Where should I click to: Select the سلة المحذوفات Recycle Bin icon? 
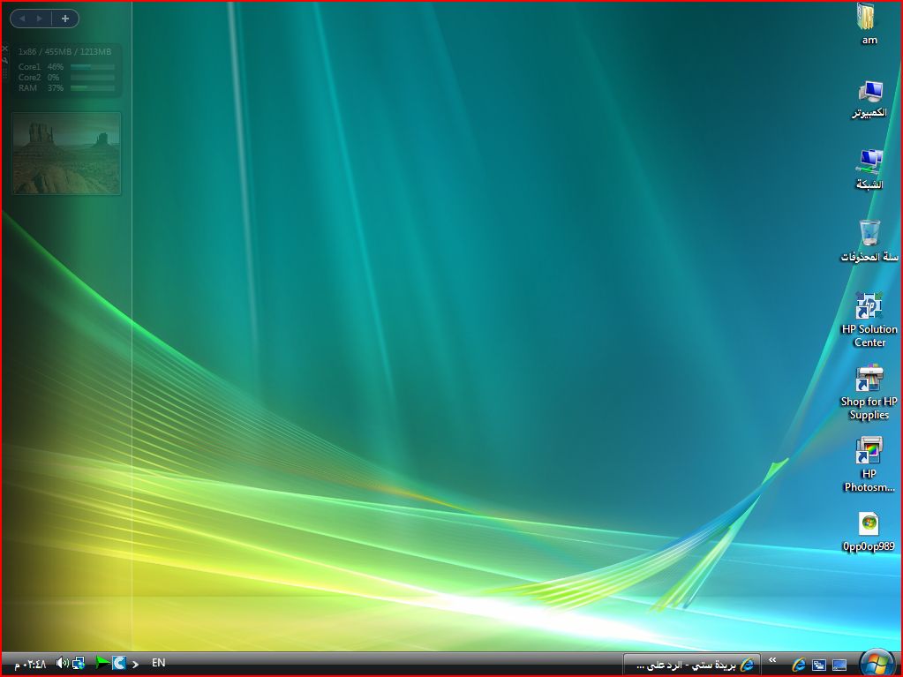[869, 241]
